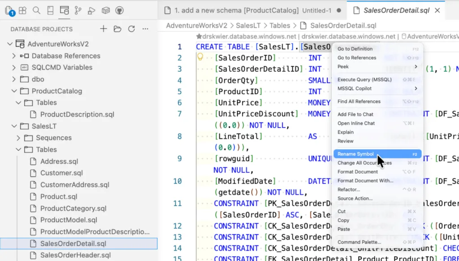
Task: Open the Extensions view
Action: 22,11
